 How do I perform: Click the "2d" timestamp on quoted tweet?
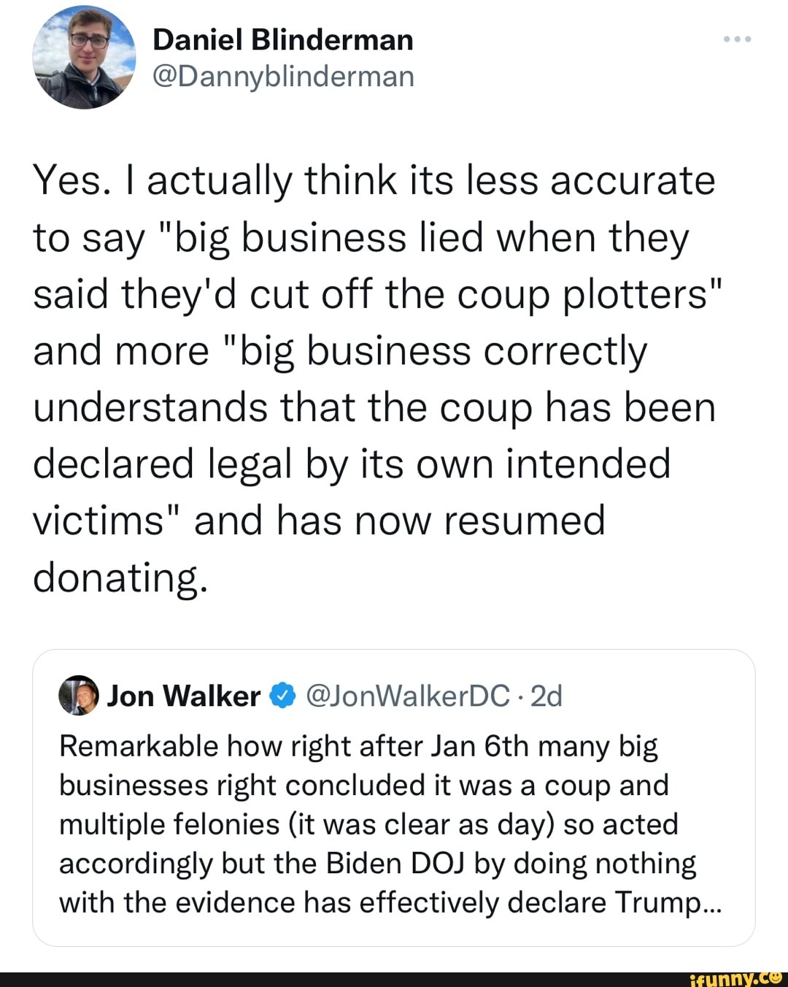coord(546,696)
